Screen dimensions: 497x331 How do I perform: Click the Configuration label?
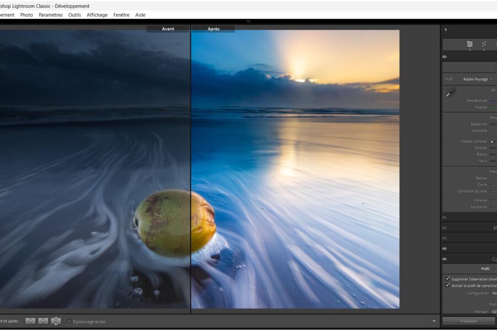point(477,293)
